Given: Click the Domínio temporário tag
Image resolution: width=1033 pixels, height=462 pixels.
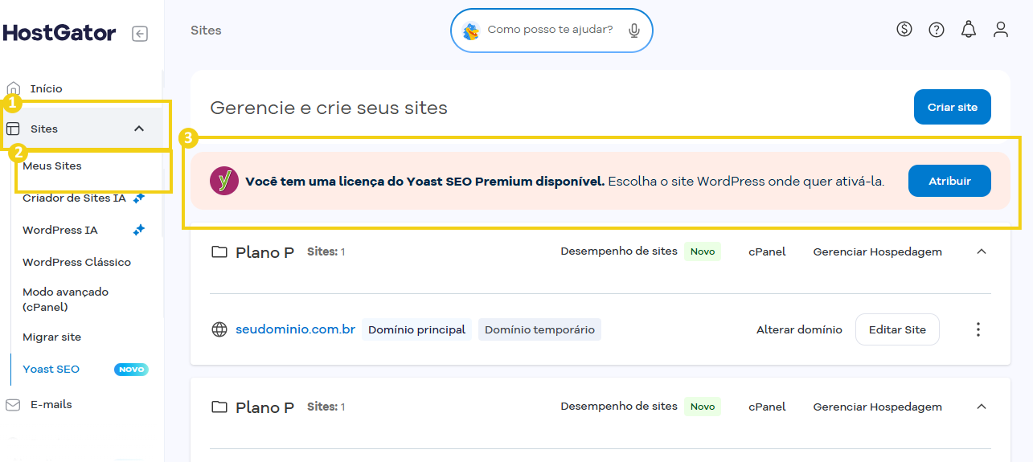Looking at the screenshot, I should click(539, 329).
